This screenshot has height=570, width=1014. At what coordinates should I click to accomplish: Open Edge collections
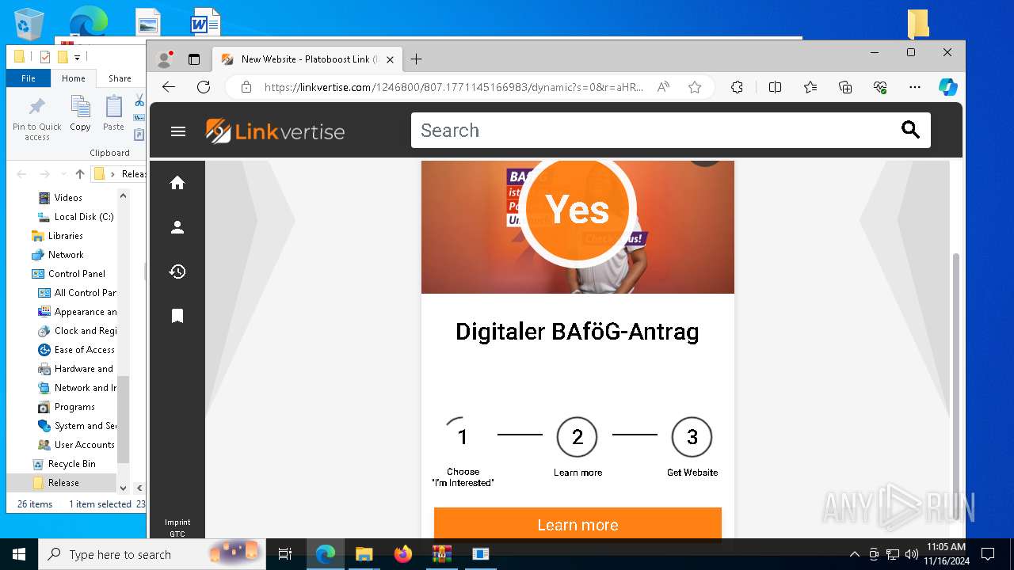tap(845, 87)
